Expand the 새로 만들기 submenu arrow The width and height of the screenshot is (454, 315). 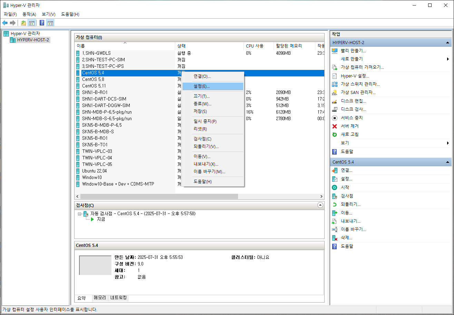[447, 59]
